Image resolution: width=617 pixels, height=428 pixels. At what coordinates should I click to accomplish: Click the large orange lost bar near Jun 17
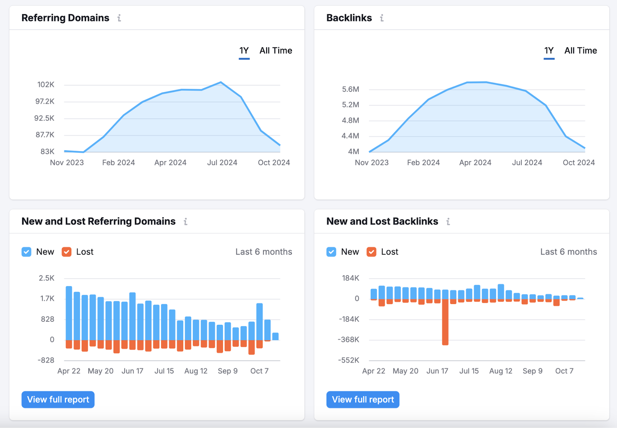click(x=446, y=324)
